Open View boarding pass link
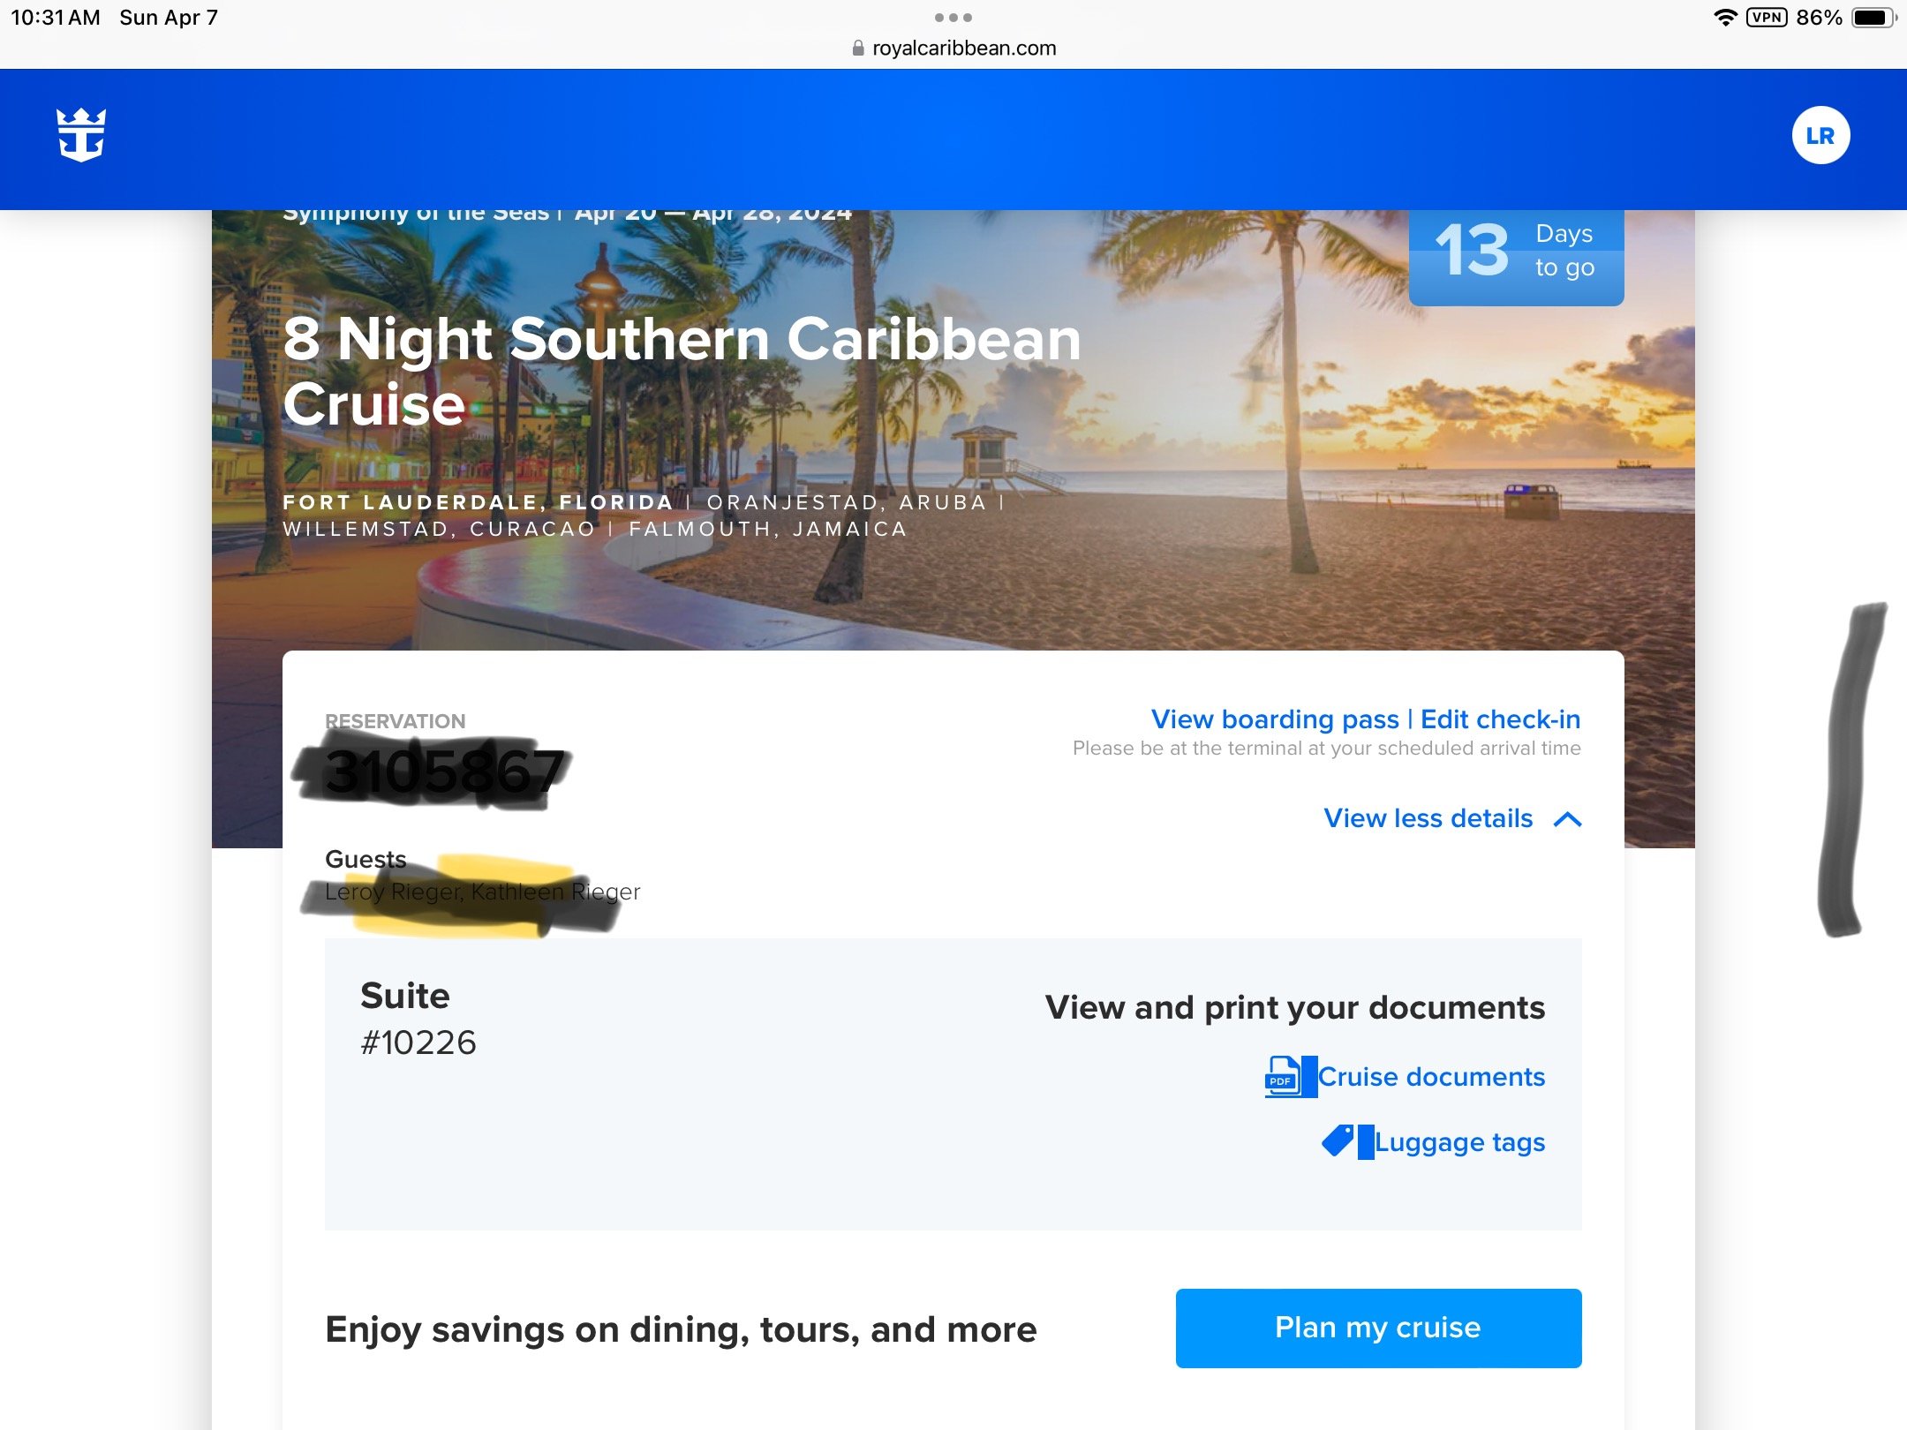 [1275, 719]
